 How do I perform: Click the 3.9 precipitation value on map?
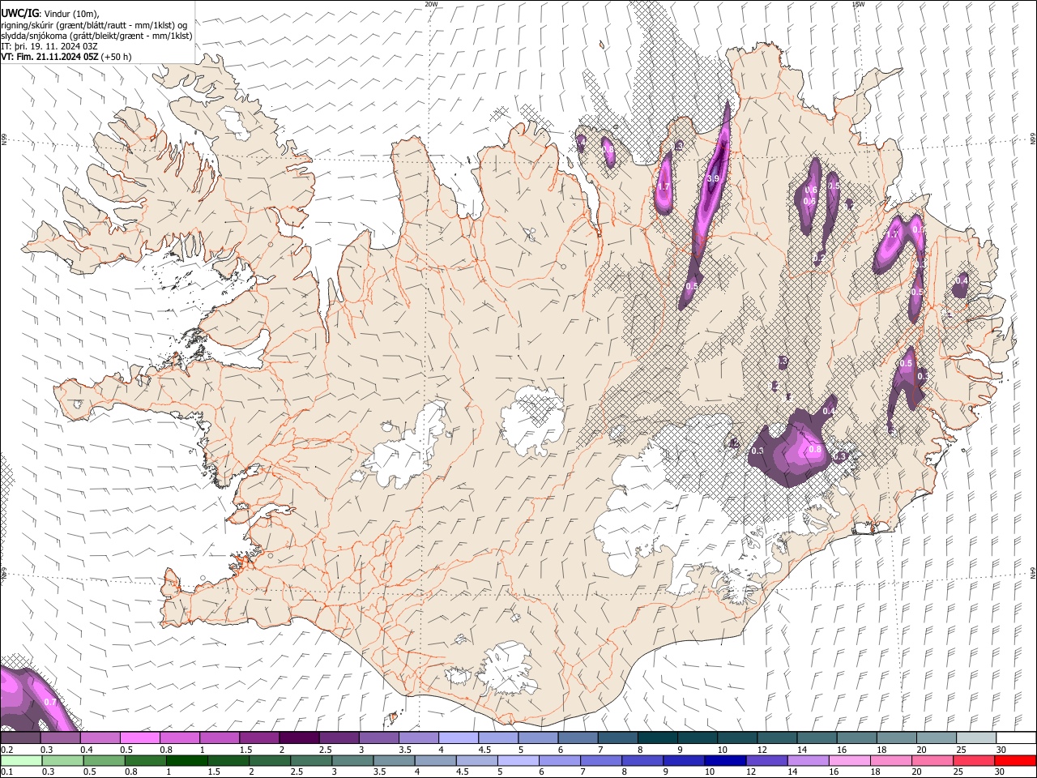pyautogui.click(x=713, y=179)
